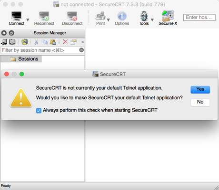This screenshot has width=219, height=190.
Task: Click the Disconnect toolbar icon
Action: [72, 16]
